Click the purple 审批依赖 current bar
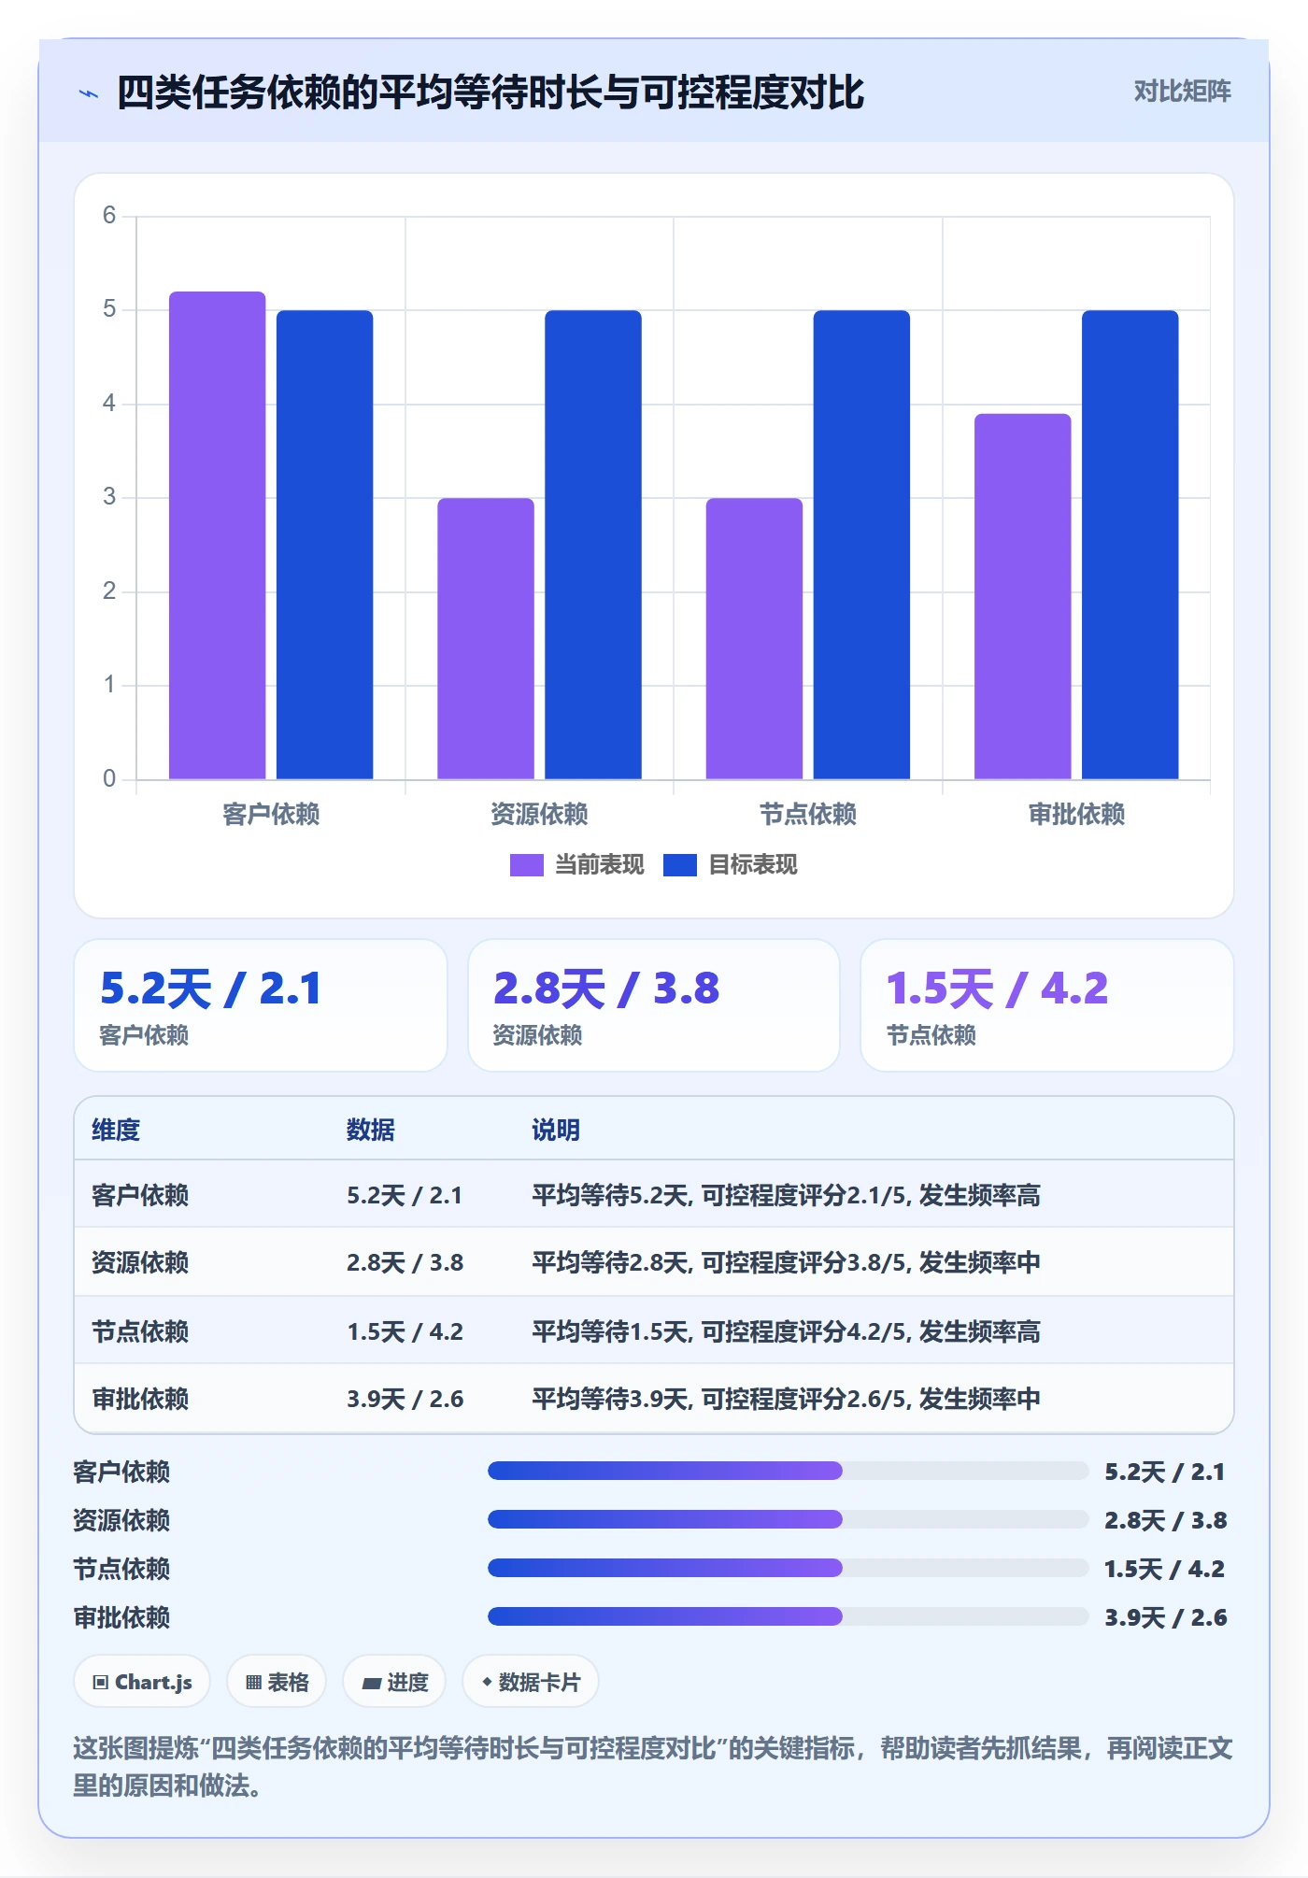The image size is (1308, 1878). (x=1023, y=596)
